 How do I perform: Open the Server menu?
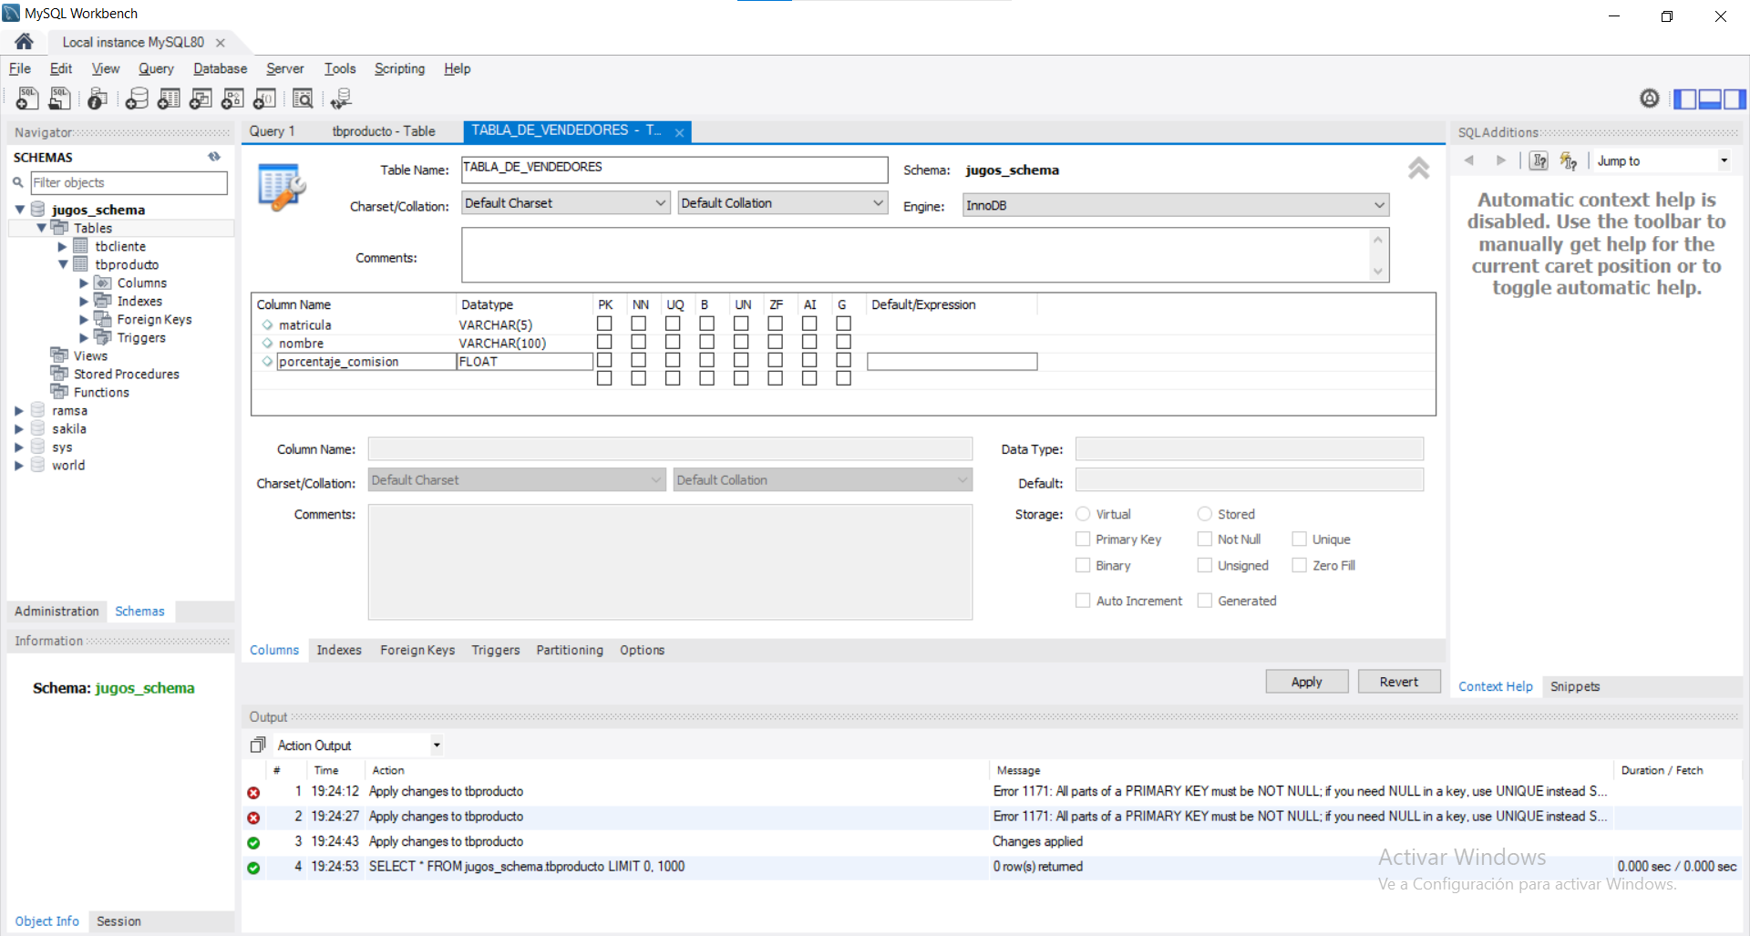[284, 68]
